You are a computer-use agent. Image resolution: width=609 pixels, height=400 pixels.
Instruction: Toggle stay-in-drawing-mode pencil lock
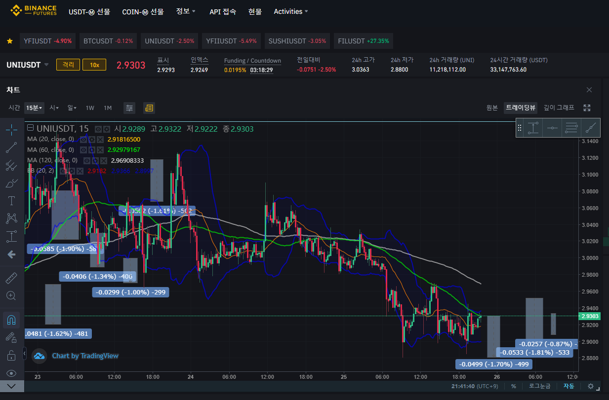click(x=11, y=337)
